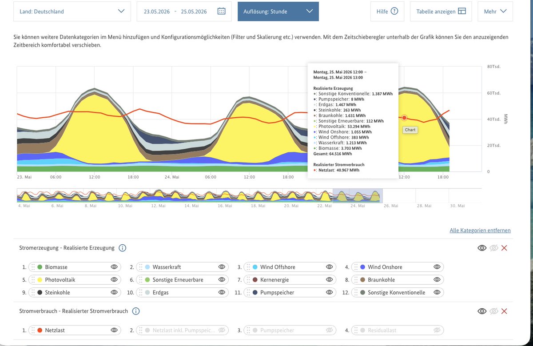Grab the drag handle of Braunkohle

tap(356, 280)
